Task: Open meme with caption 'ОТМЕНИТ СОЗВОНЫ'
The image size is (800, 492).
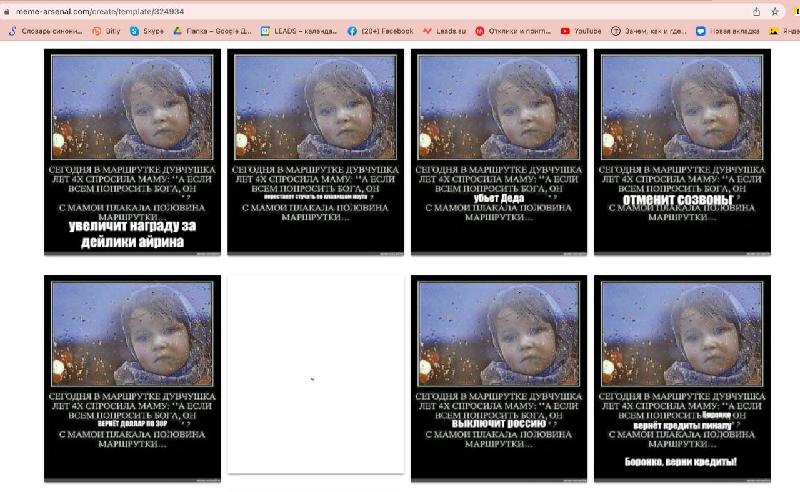Action: tap(682, 152)
